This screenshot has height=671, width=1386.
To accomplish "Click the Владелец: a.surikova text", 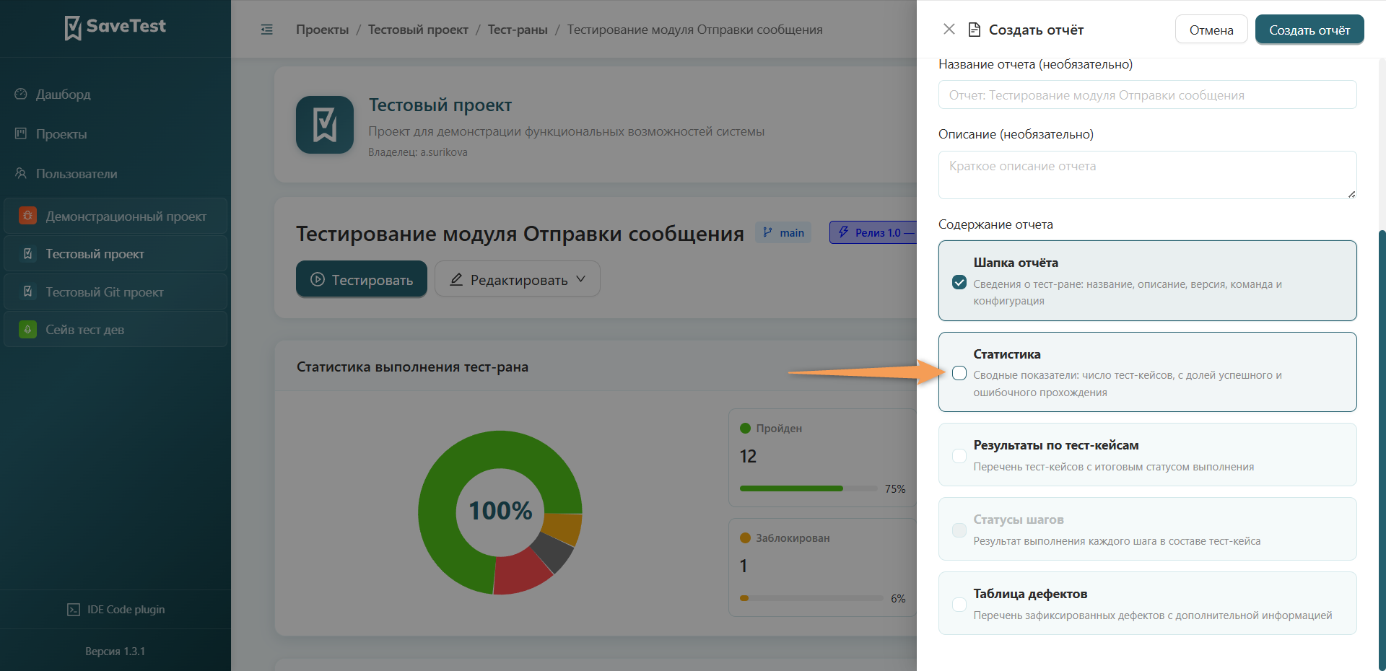I will pos(418,152).
